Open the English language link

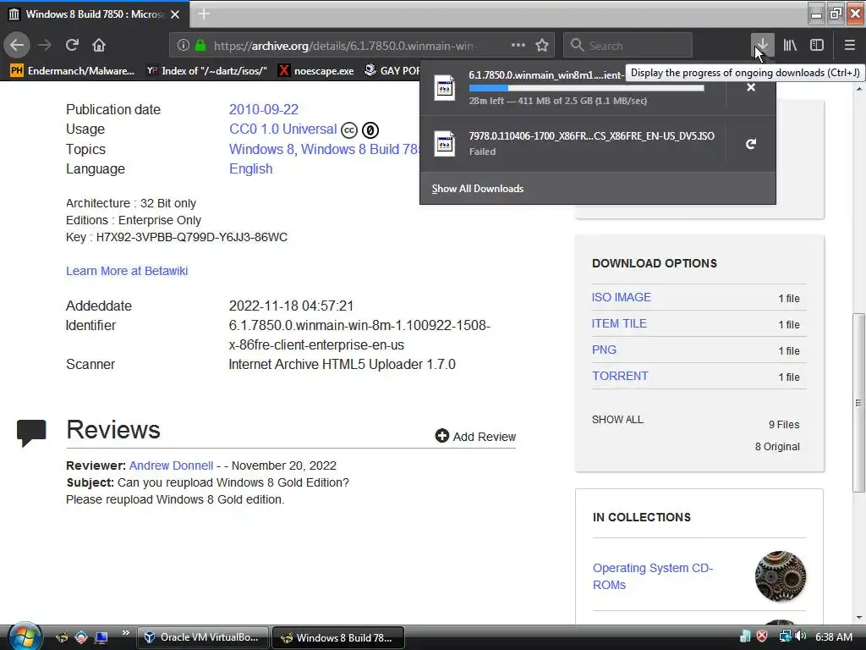pyautogui.click(x=250, y=168)
